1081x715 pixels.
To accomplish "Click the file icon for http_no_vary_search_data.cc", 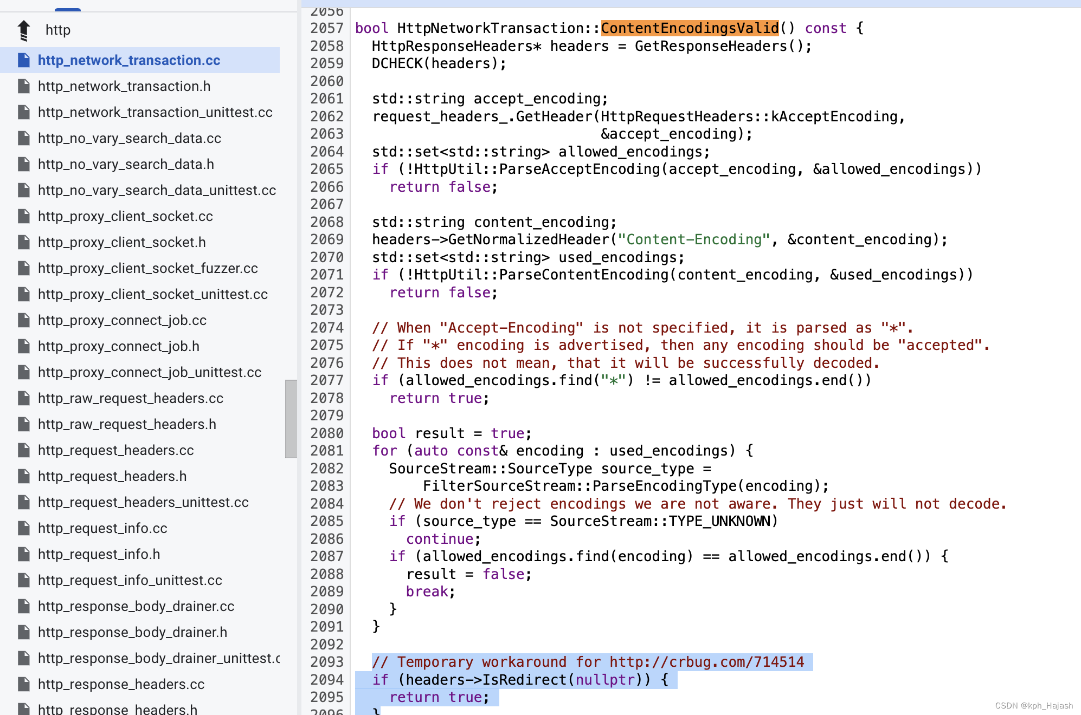I will [24, 138].
